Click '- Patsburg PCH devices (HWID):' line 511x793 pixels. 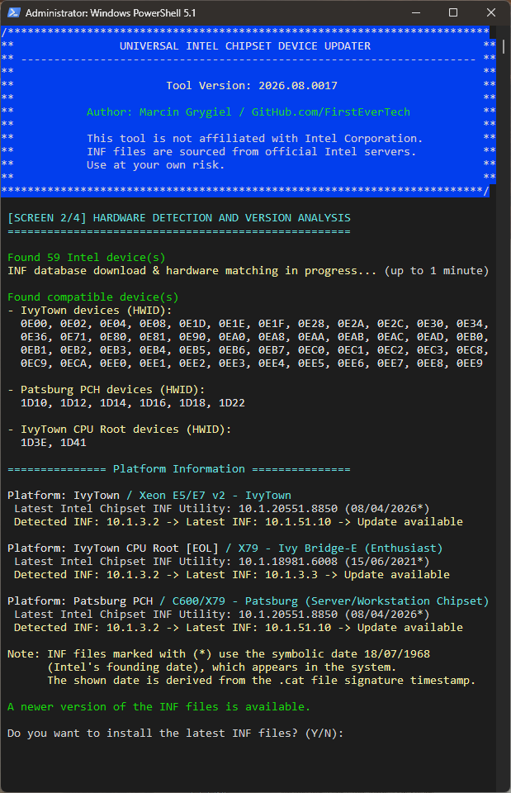pos(106,389)
